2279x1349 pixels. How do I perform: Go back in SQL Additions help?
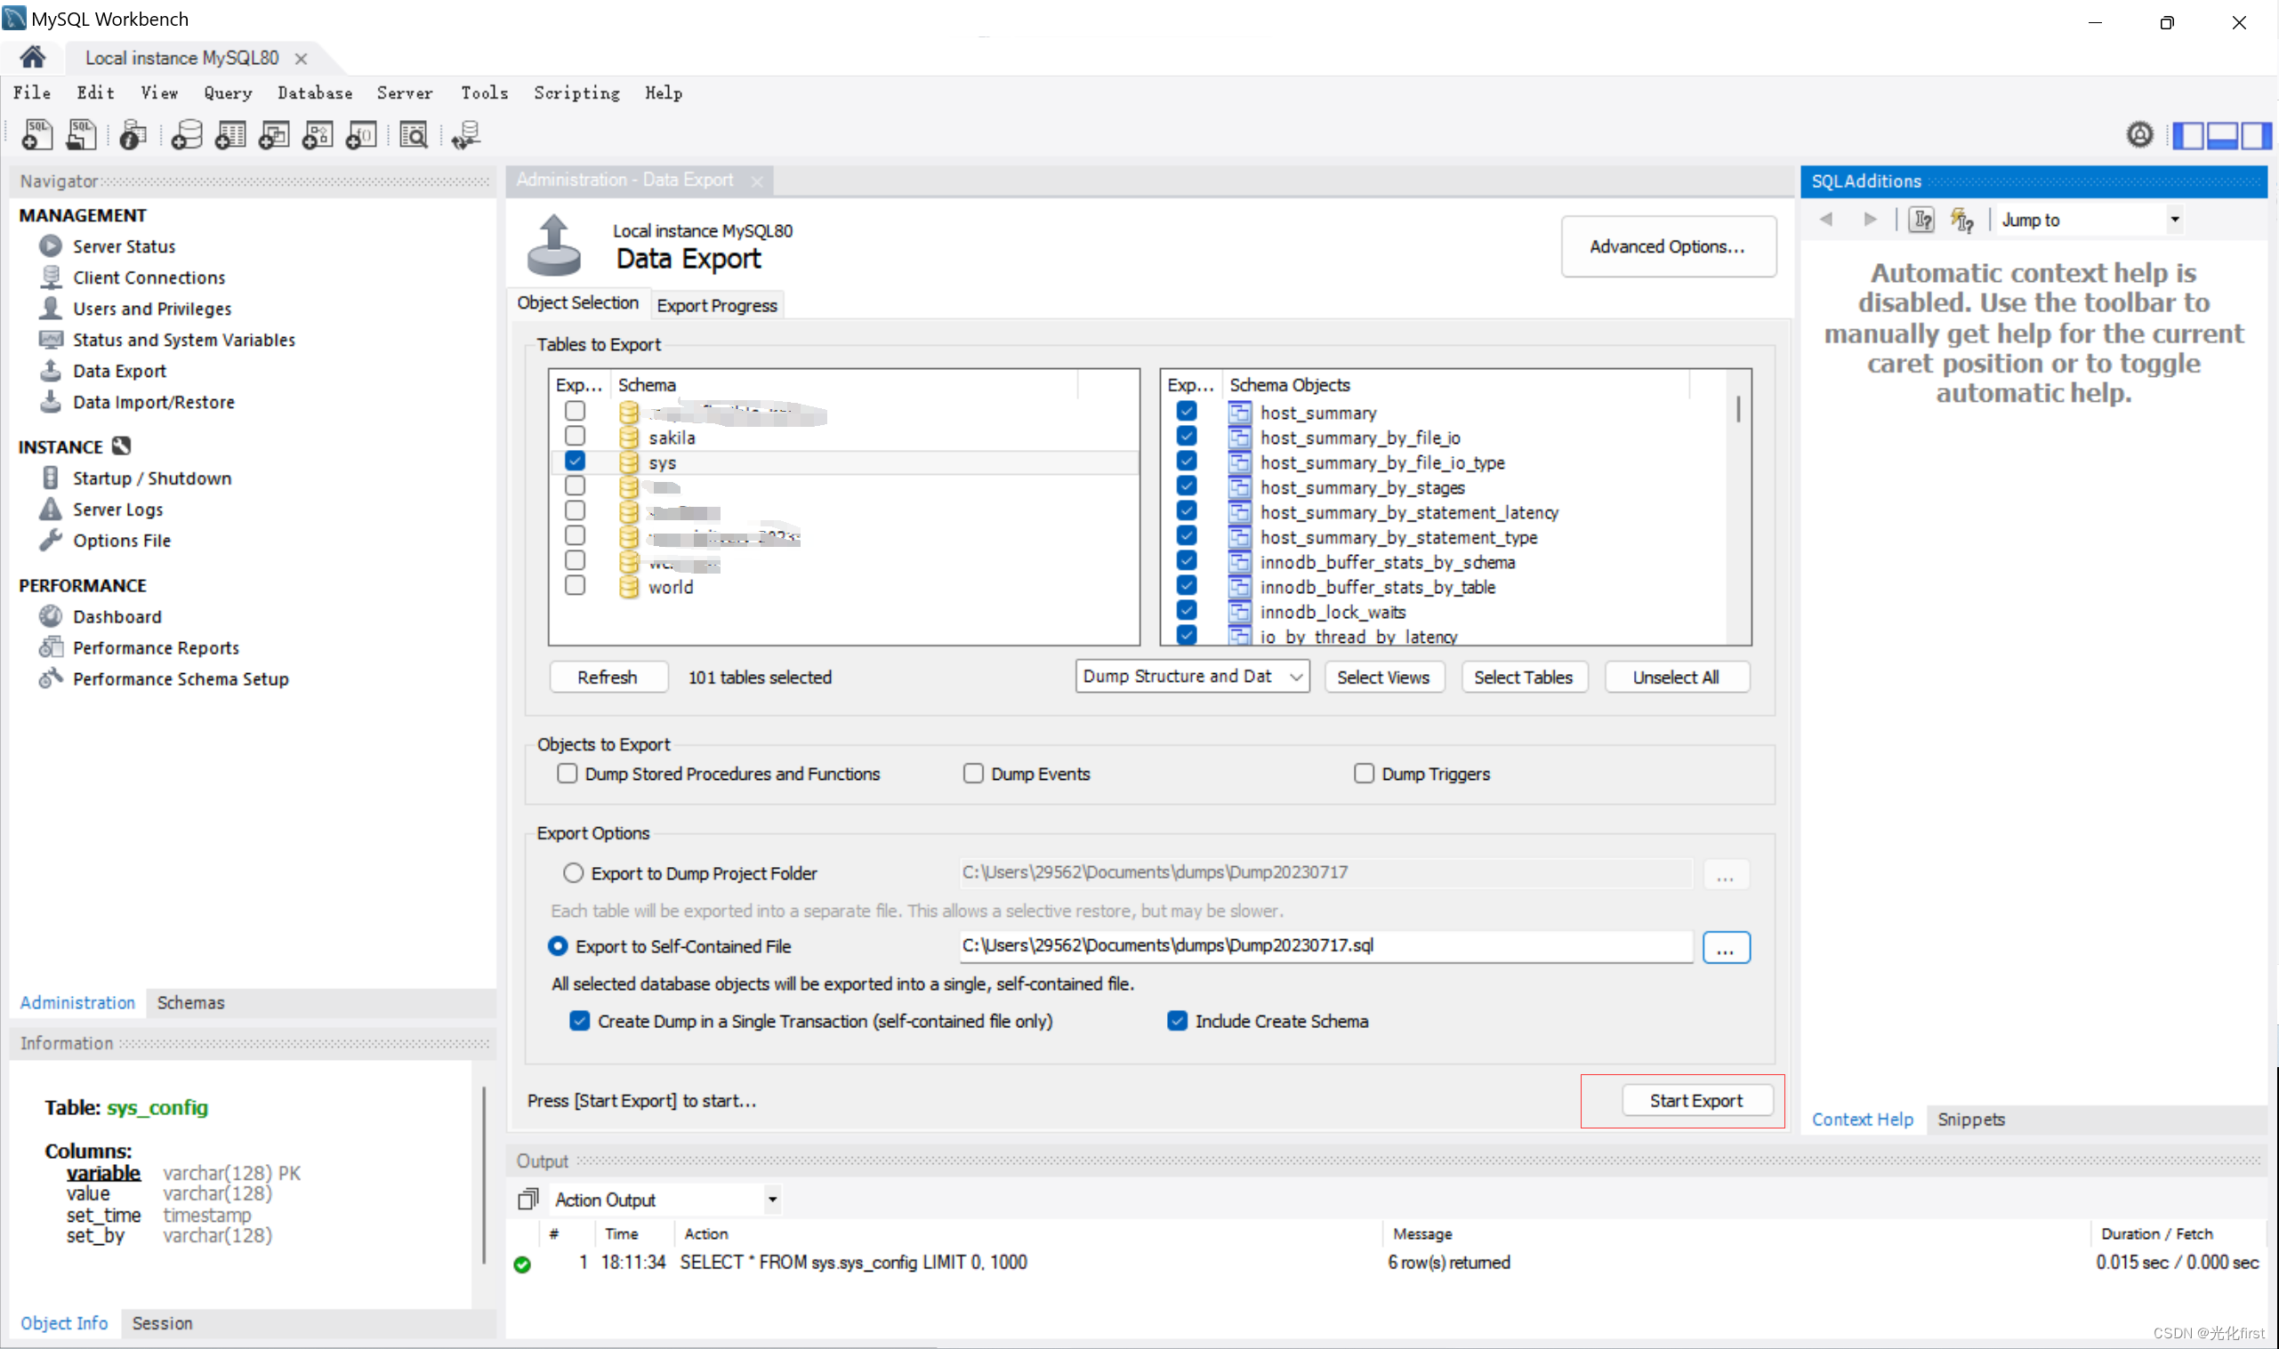pyautogui.click(x=1825, y=219)
